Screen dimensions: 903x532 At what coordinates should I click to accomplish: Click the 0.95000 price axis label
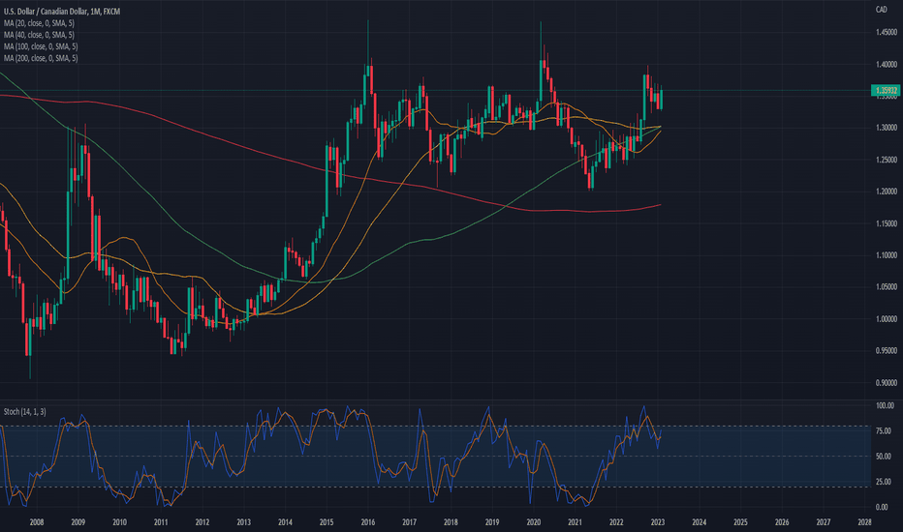887,351
